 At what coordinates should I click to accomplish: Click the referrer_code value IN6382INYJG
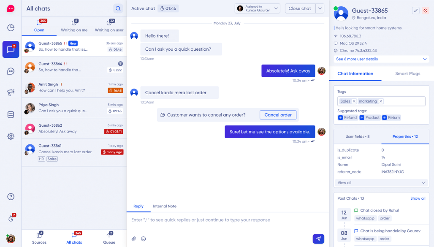click(393, 172)
